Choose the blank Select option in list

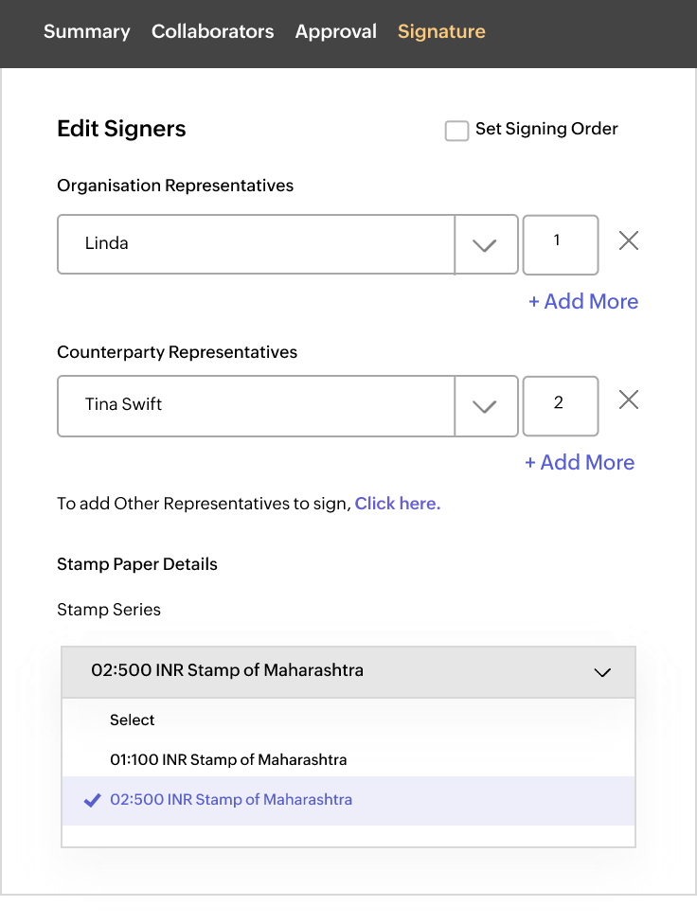tap(133, 720)
